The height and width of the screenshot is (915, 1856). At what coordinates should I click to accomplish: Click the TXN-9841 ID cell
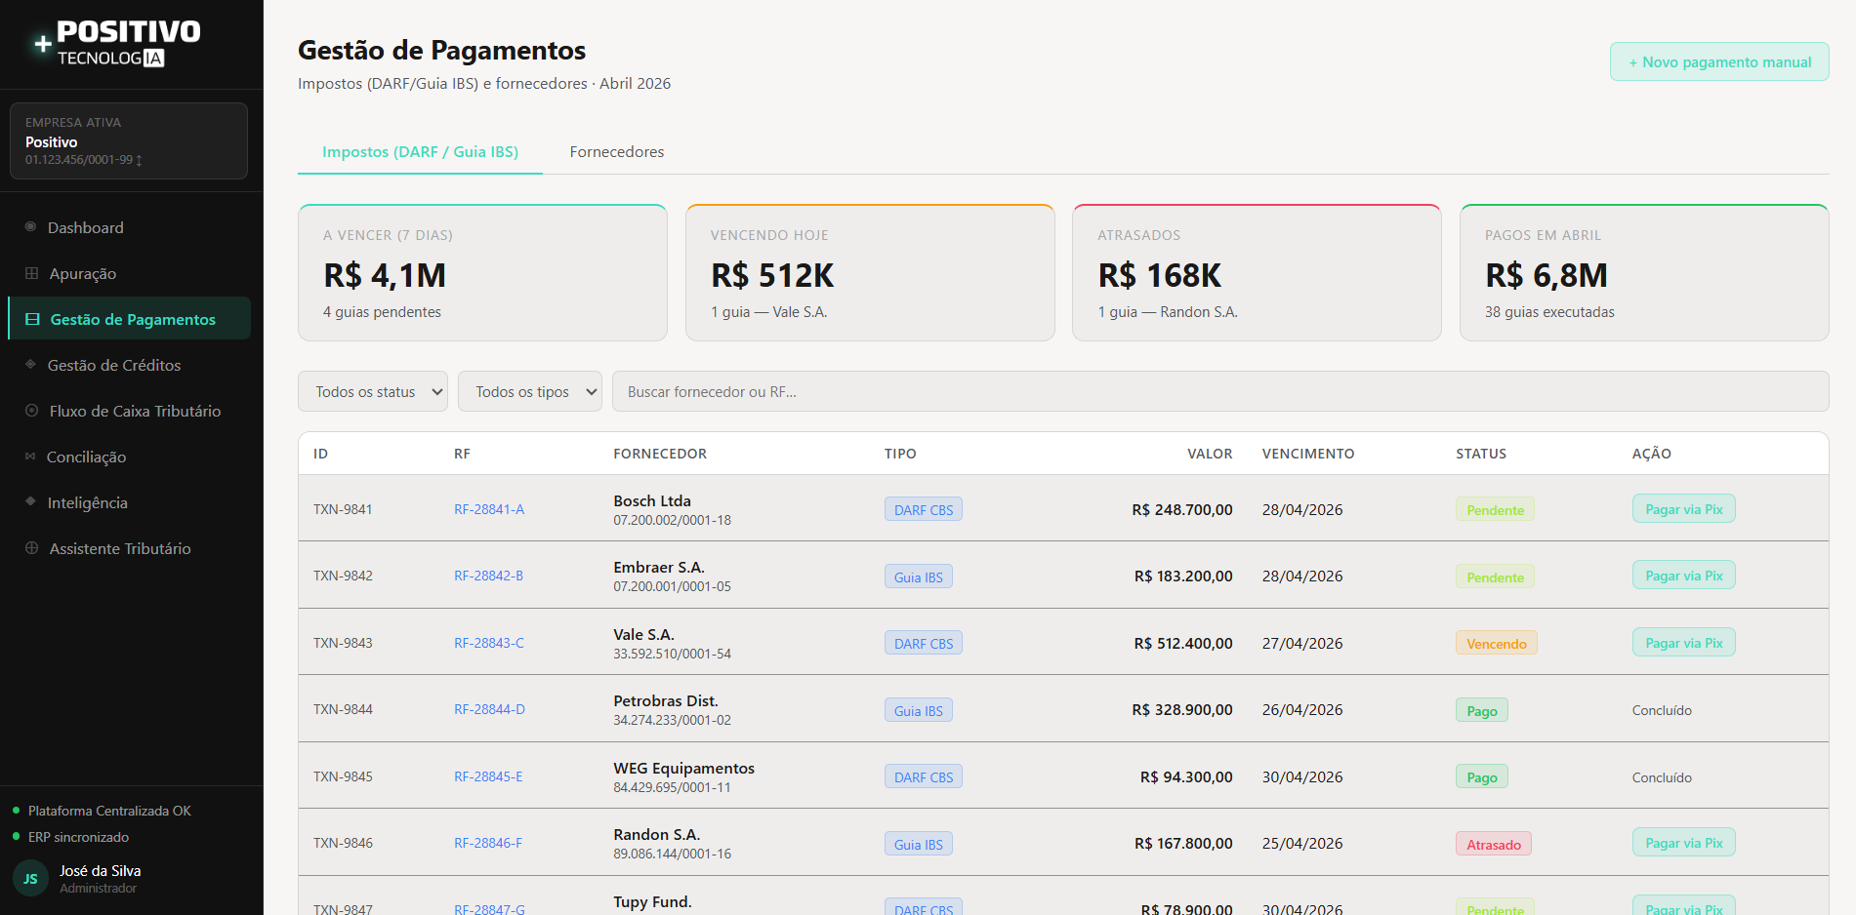coord(343,509)
